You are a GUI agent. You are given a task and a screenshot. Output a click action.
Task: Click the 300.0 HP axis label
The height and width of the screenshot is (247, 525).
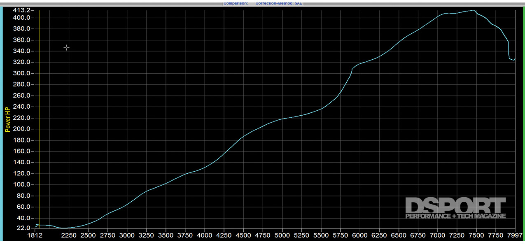point(22,74)
